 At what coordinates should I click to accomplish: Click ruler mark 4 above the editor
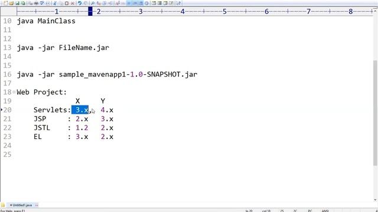click(183, 11)
